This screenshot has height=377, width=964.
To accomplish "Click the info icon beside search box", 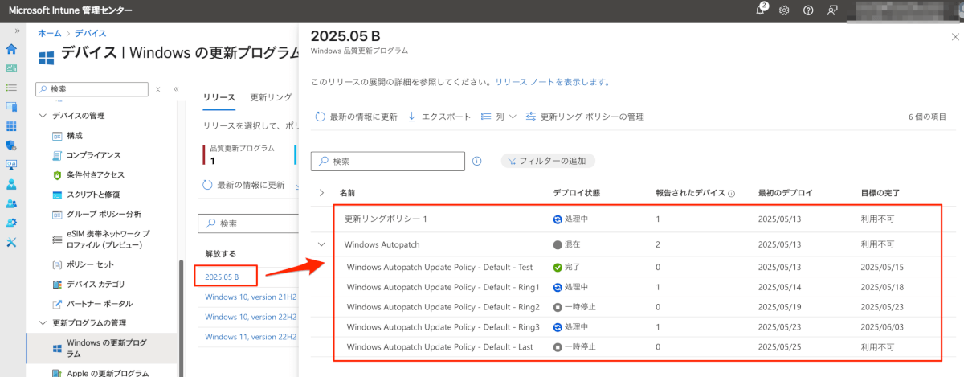I will (476, 161).
